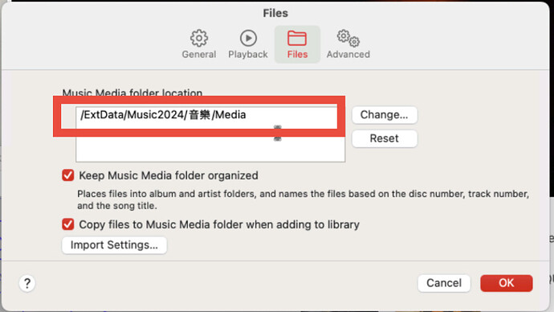The image size is (554, 312).
Task: Click the Reset button
Action: click(385, 138)
